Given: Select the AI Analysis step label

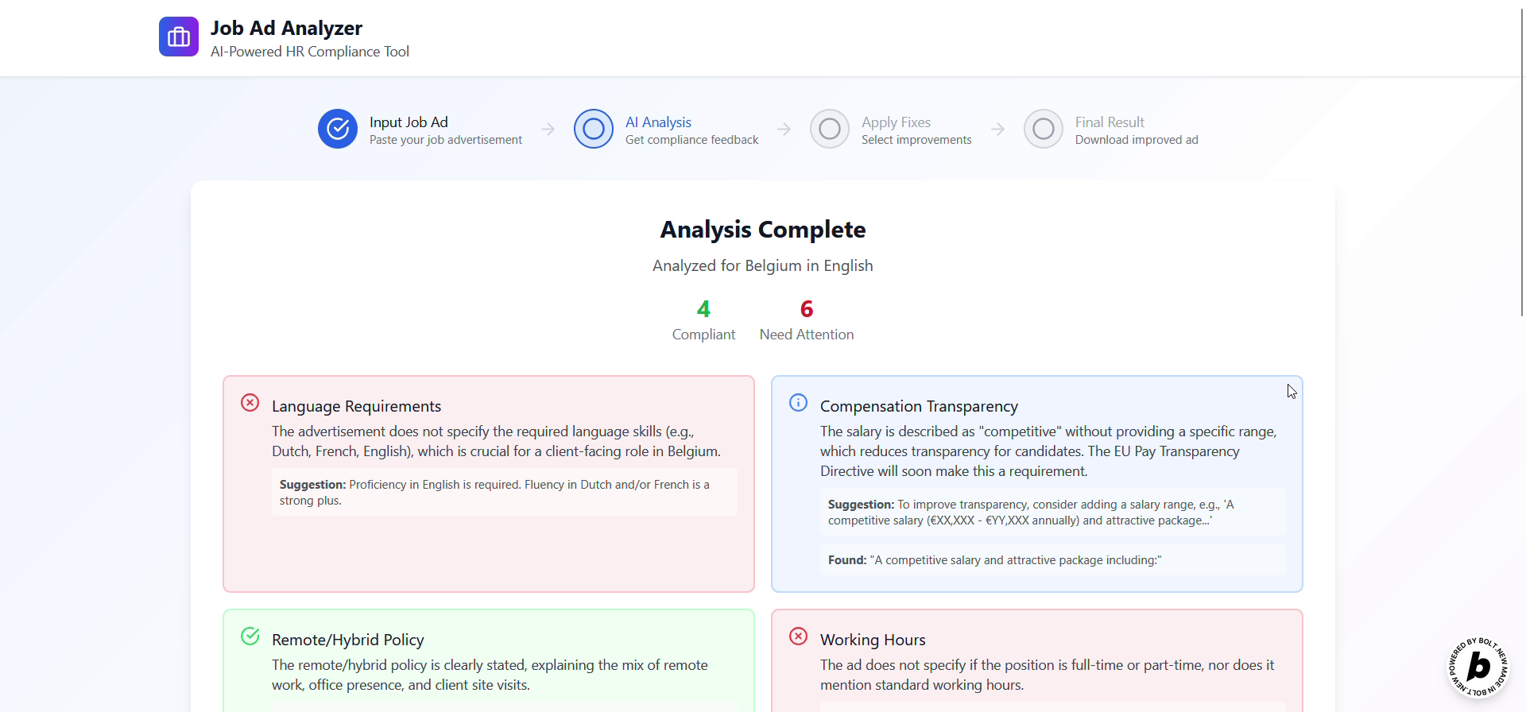Looking at the screenshot, I should click(658, 122).
